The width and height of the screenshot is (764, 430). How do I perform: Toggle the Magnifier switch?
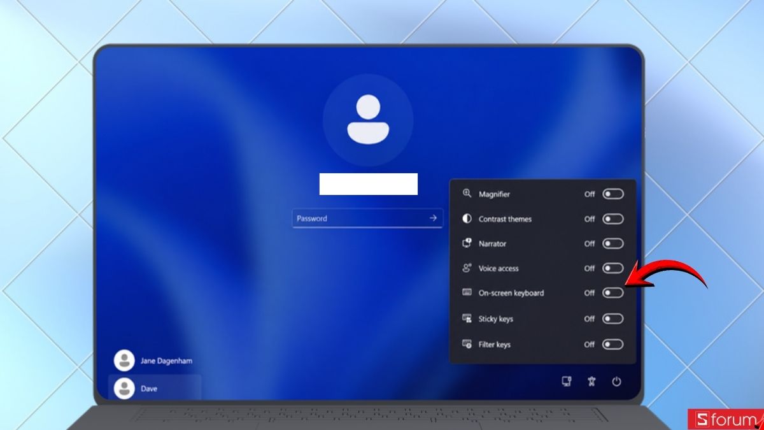[x=612, y=194]
